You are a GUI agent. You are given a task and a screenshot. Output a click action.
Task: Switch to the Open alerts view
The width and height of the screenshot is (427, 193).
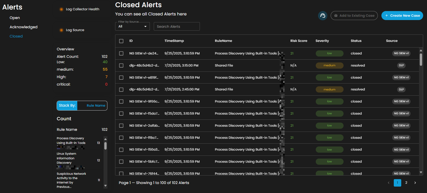pos(15,18)
